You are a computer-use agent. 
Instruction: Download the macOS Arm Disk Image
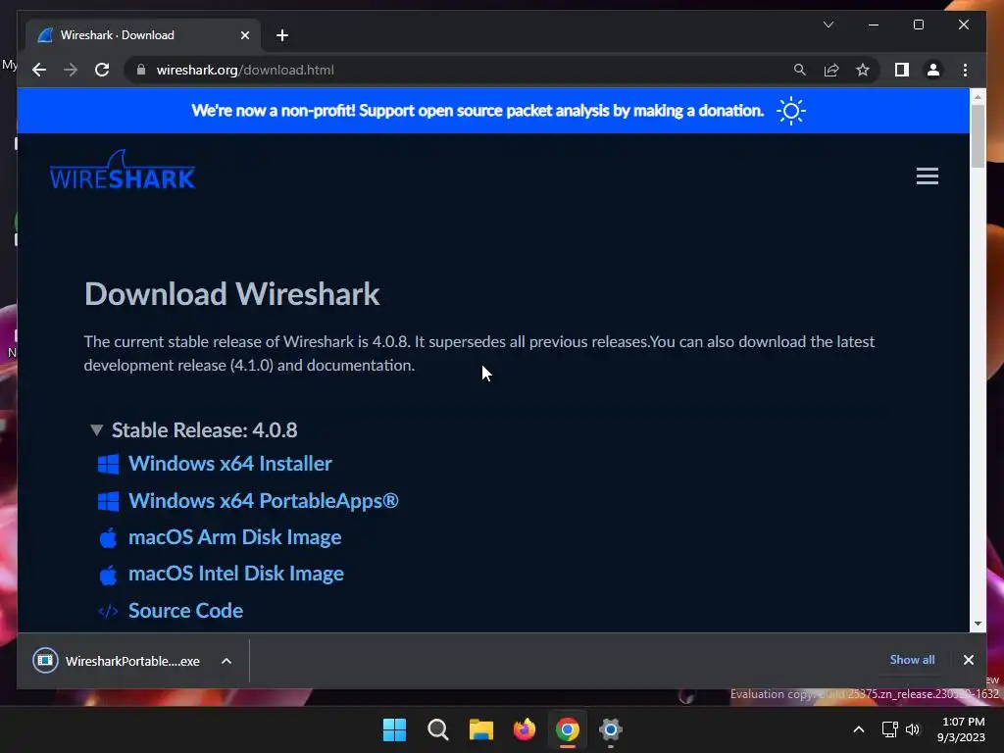(x=234, y=537)
